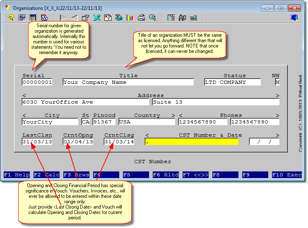Click the key icon in toolbar
Screen dimensions: 308x228
pos(194,18)
